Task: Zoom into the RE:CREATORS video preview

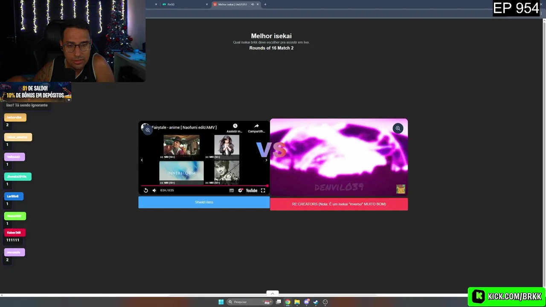Action: 398,128
